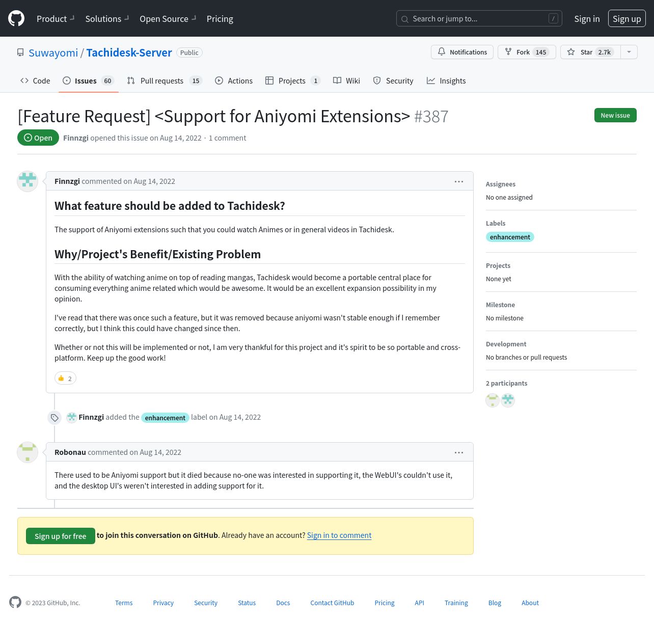The image size is (654, 623).
Task: Open the Blog footer link
Action: [495, 603]
